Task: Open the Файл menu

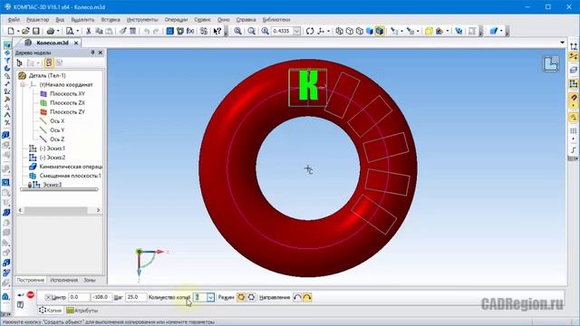Action: click(14, 20)
